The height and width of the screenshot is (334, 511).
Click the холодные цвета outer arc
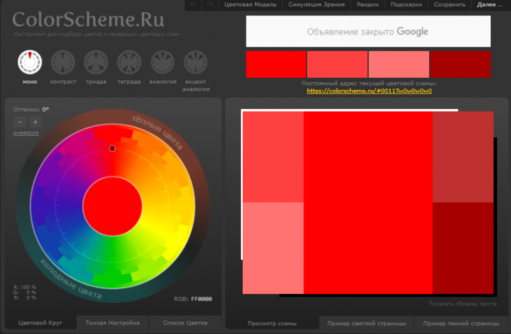coord(70,279)
